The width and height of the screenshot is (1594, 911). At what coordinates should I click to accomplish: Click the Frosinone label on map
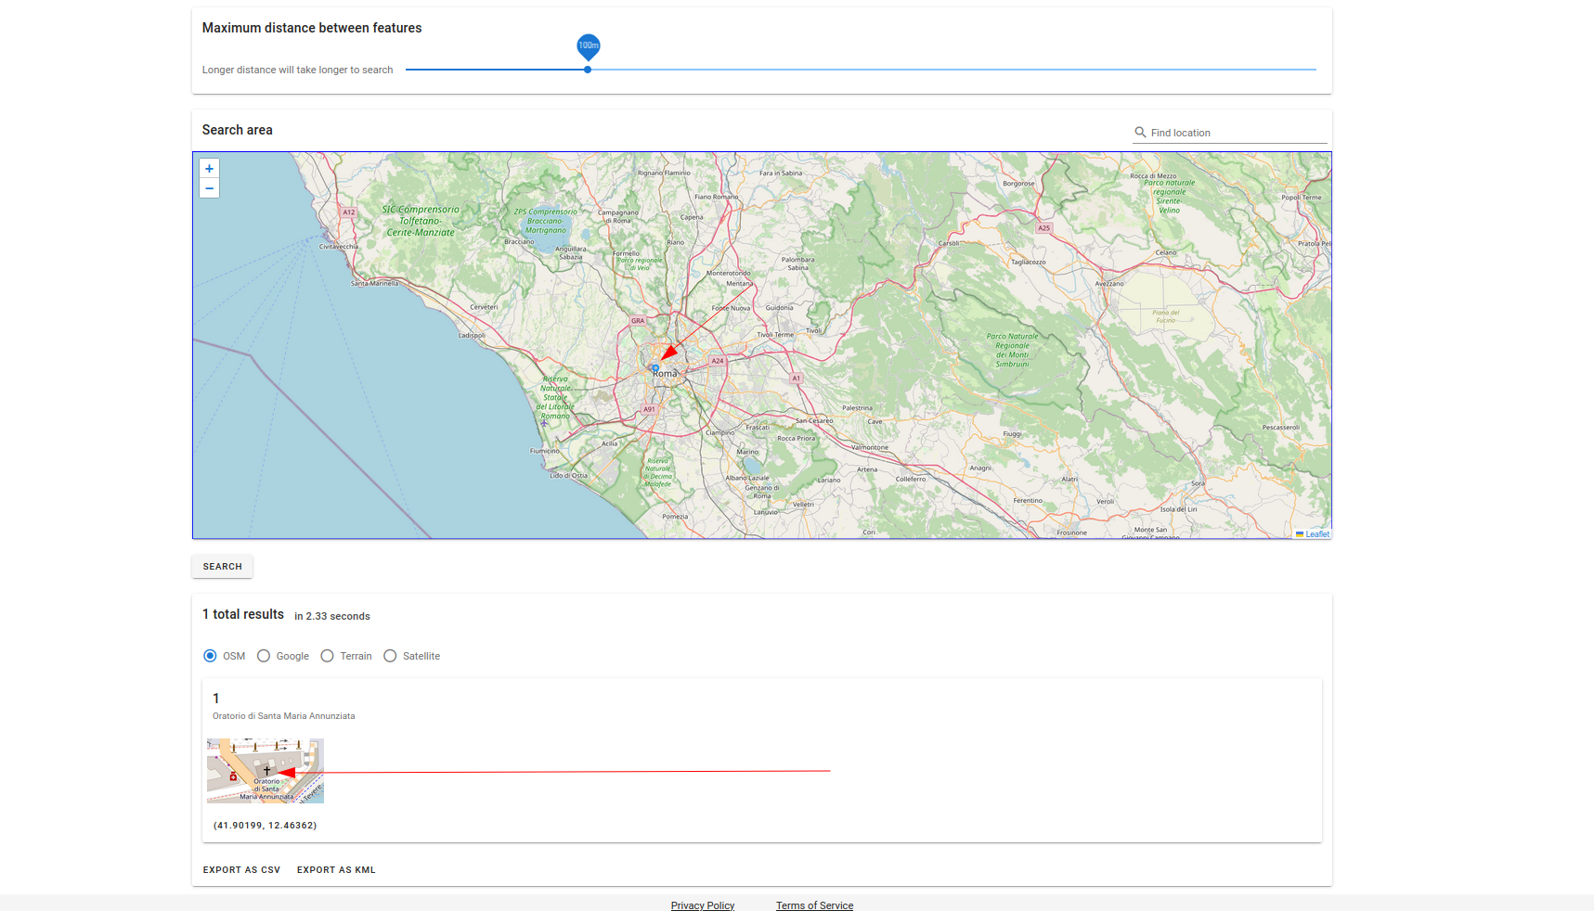click(1071, 532)
